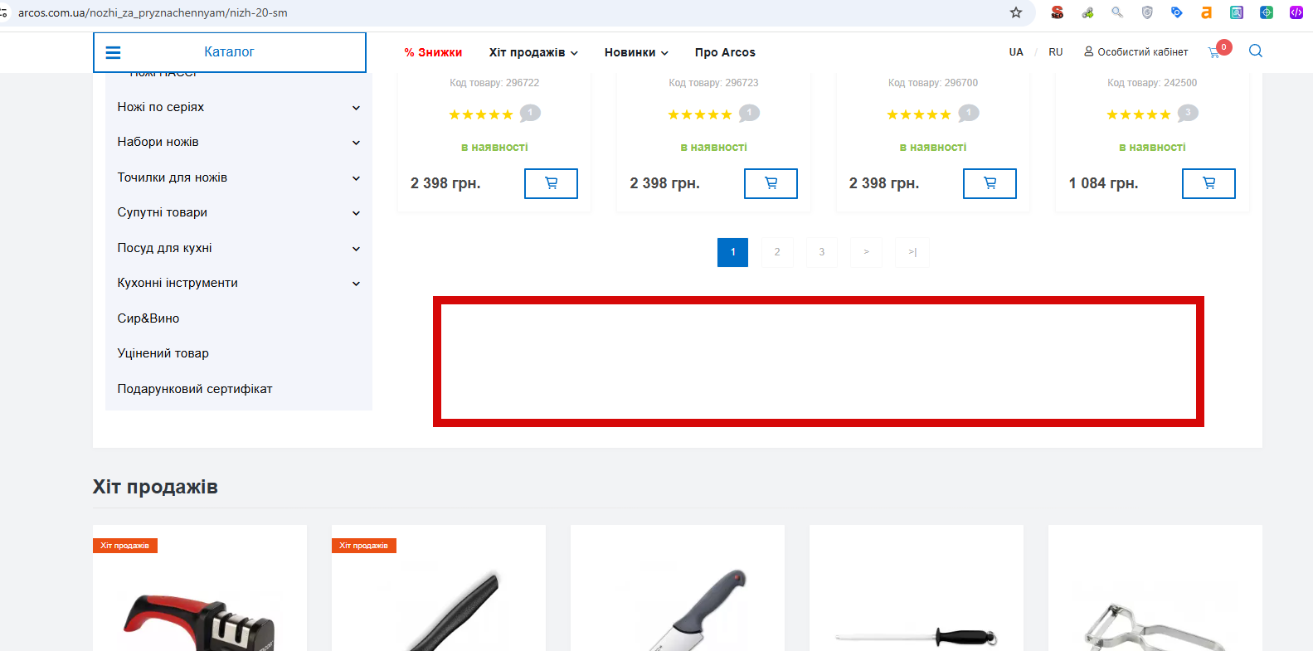
Task: Open Особистий кабінет account link
Action: coord(1136,52)
